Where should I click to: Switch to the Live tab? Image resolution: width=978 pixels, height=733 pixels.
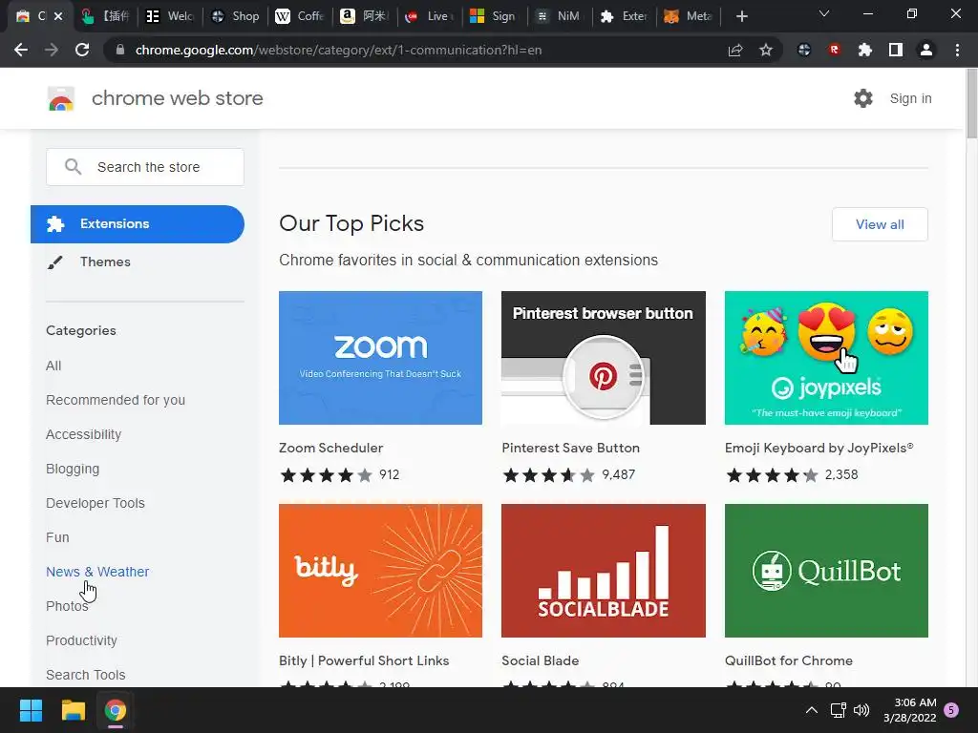(x=429, y=16)
